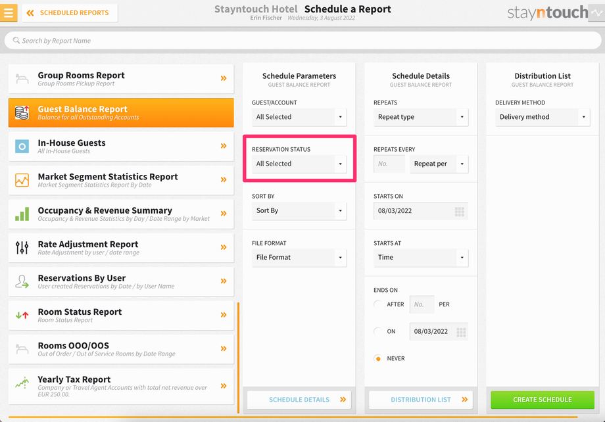The width and height of the screenshot is (605, 422).
Task: Click the bed icon for Rooms OOO/OOS
Action: tap(22, 349)
